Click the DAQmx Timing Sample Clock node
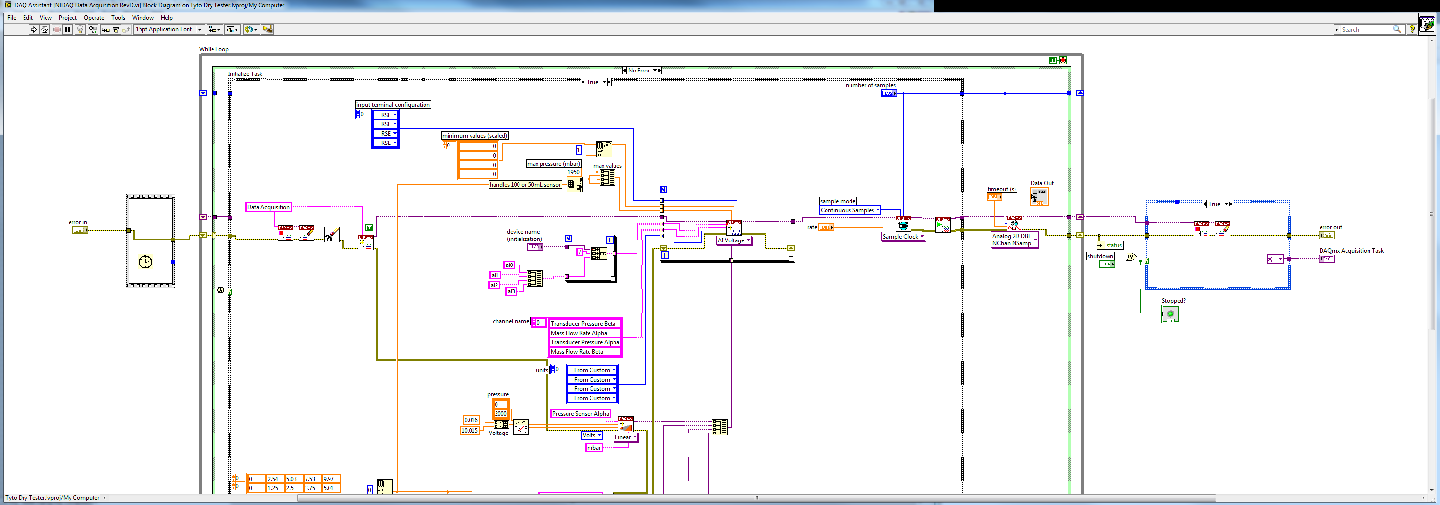Image resolution: width=1440 pixels, height=505 pixels. click(x=903, y=224)
